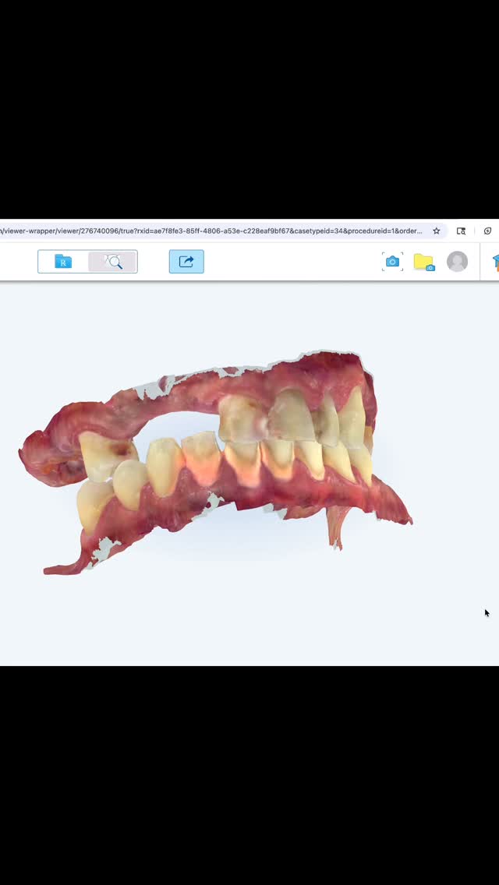Switch to the magnifier viewer mode
The image size is (499, 885).
(x=112, y=262)
